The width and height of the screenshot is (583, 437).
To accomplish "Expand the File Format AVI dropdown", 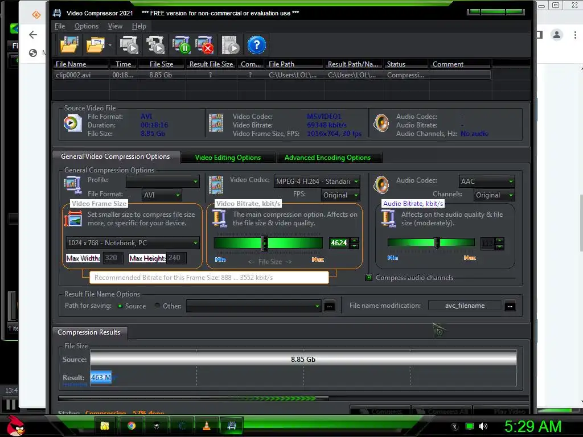I will click(162, 195).
